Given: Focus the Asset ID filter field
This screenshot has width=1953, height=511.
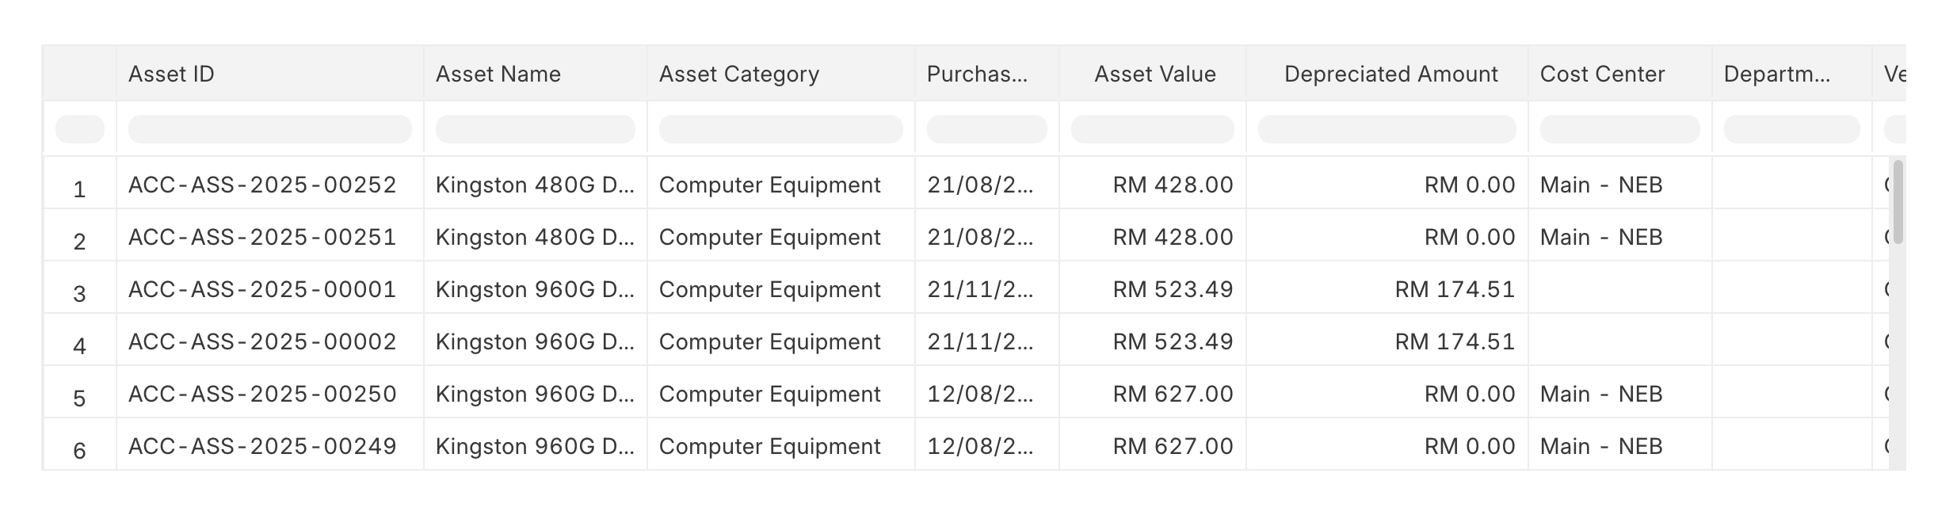Looking at the screenshot, I should point(269,128).
